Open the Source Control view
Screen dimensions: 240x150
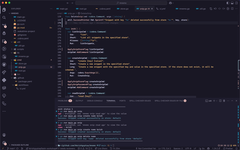(4, 25)
